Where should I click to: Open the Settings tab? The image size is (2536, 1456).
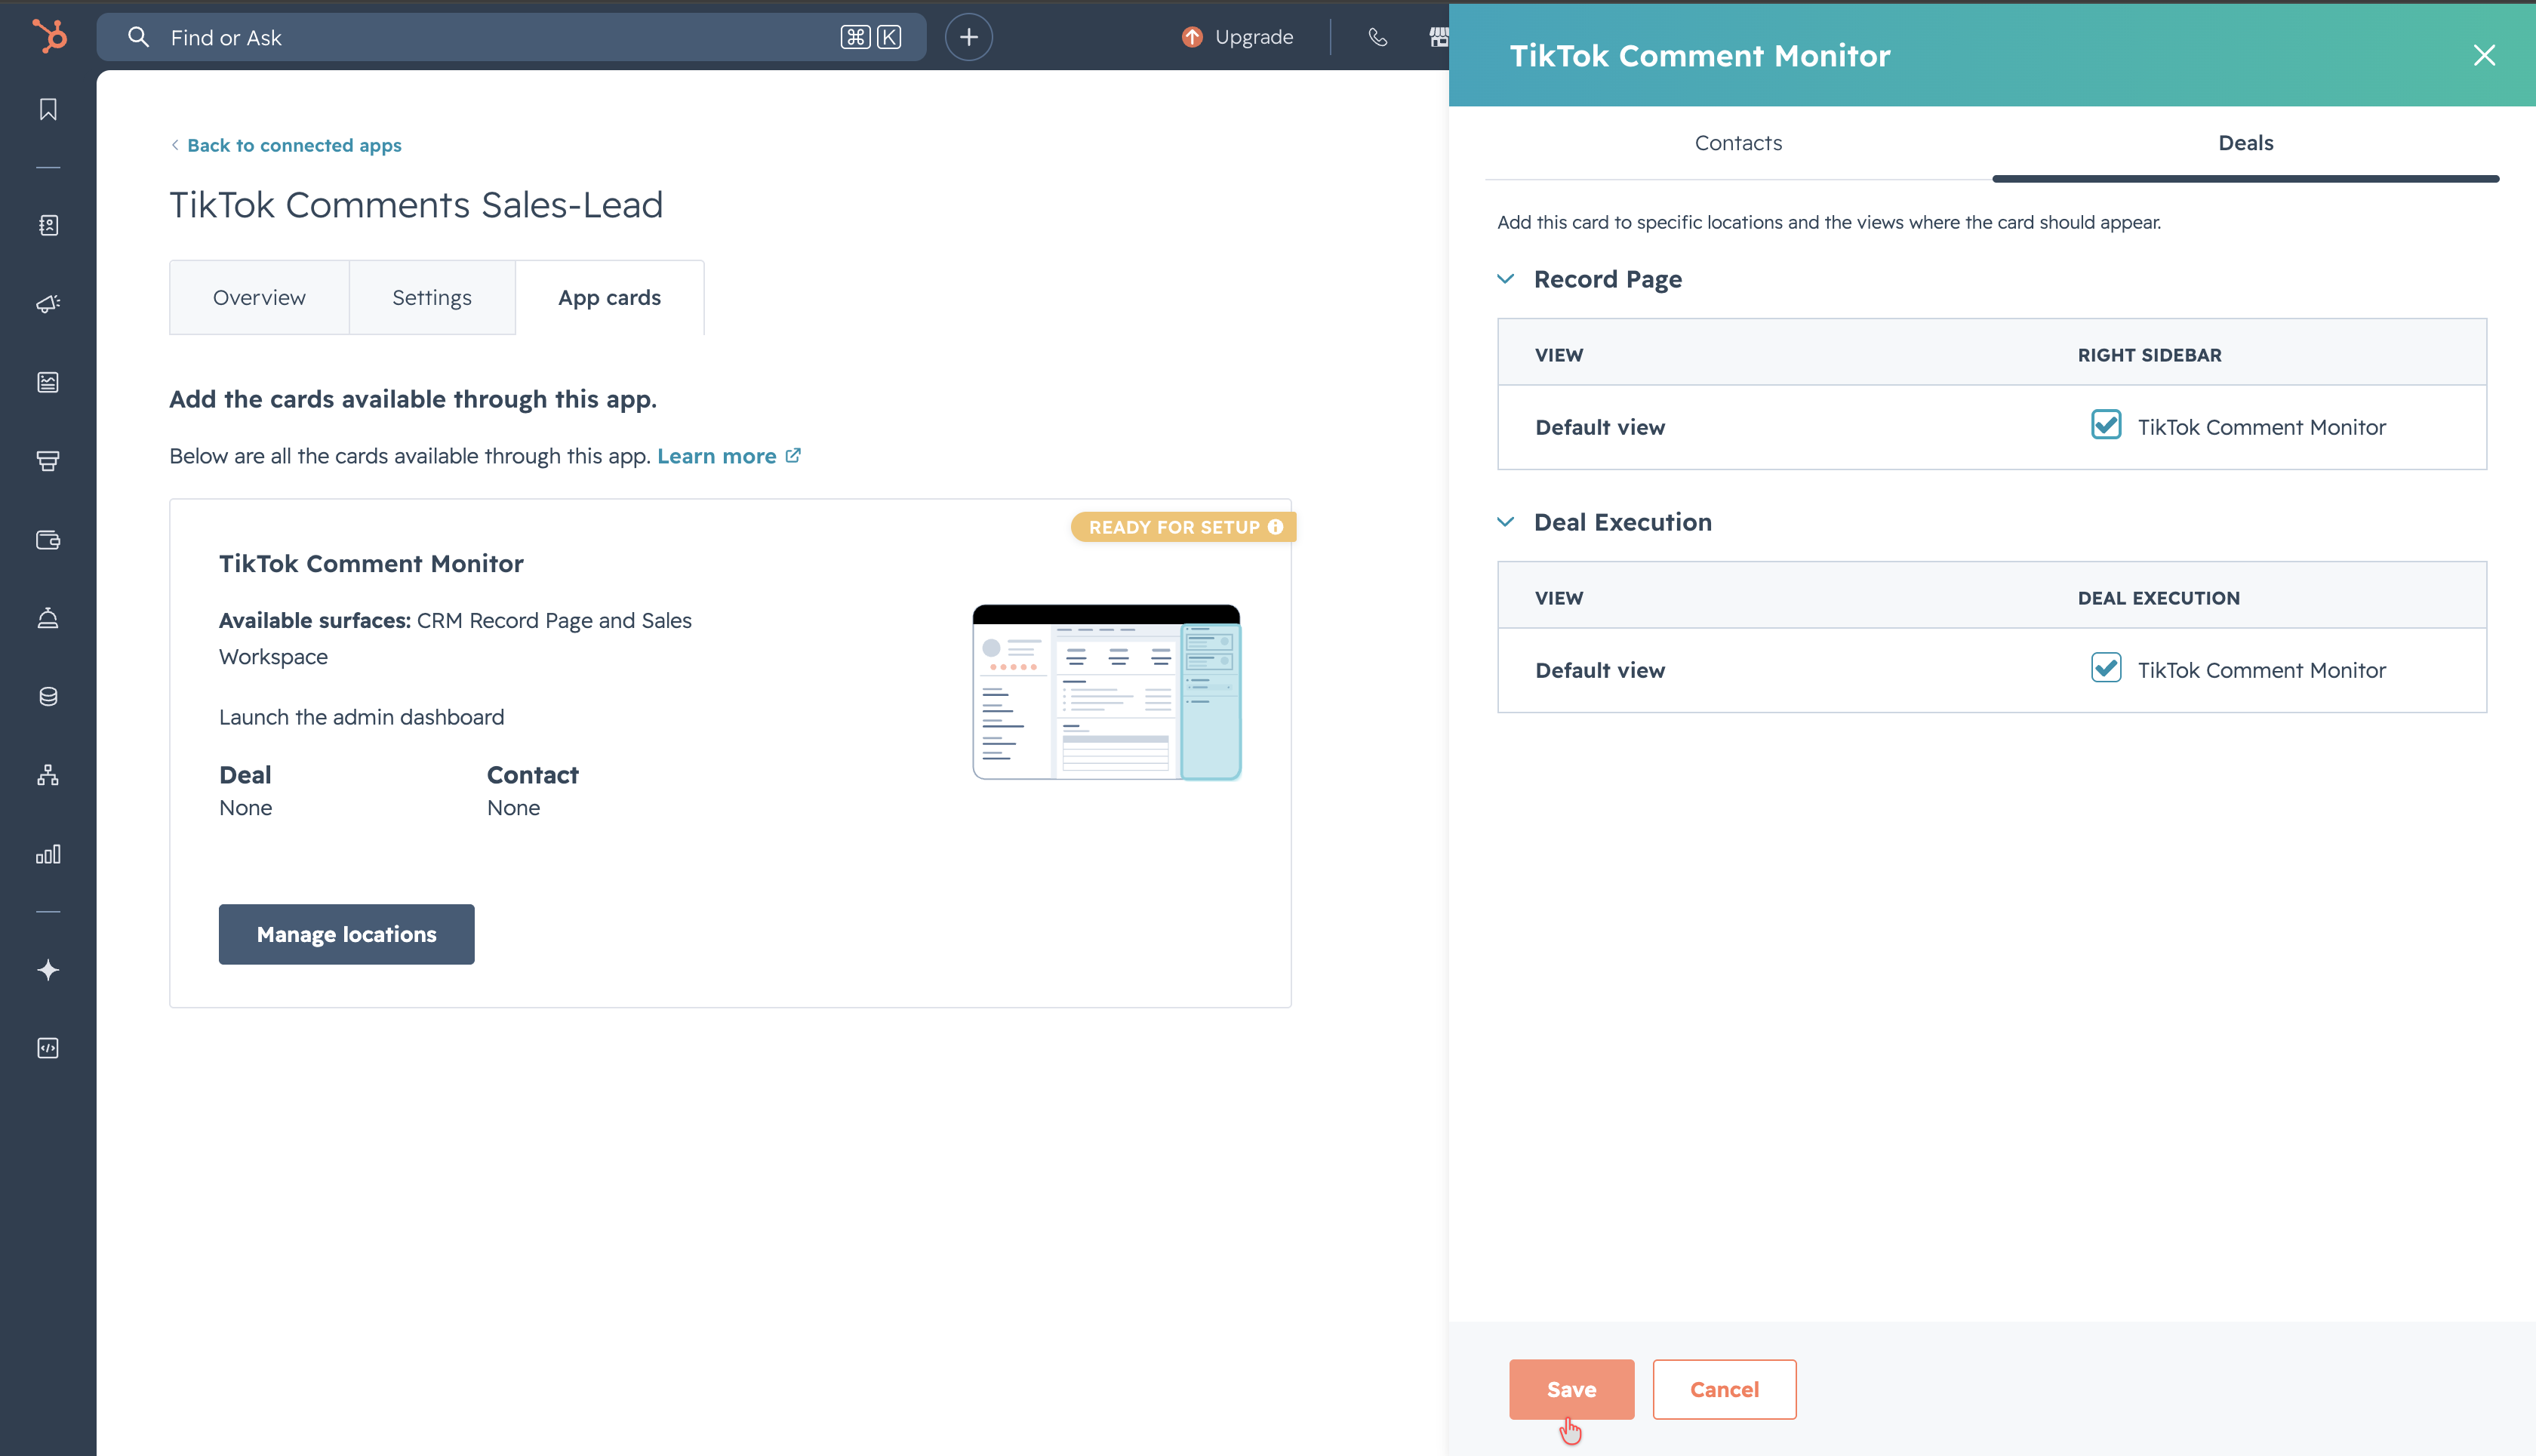pyautogui.click(x=432, y=298)
